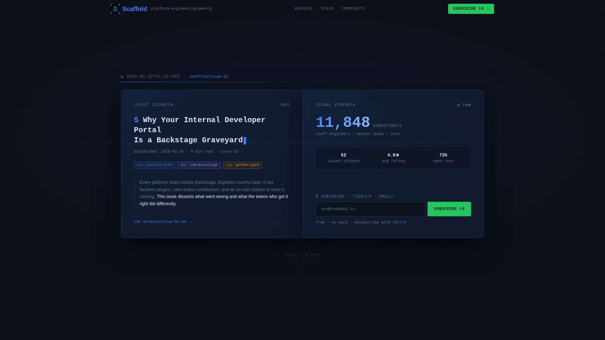Click the LATEST DISPATCH label

[154, 105]
